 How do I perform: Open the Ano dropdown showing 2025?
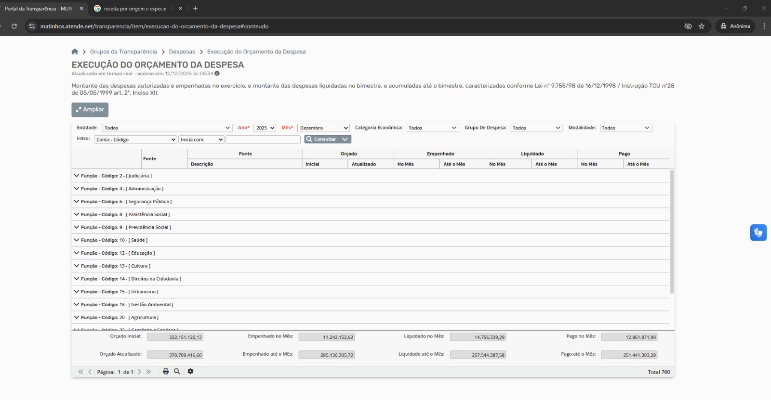(265, 128)
